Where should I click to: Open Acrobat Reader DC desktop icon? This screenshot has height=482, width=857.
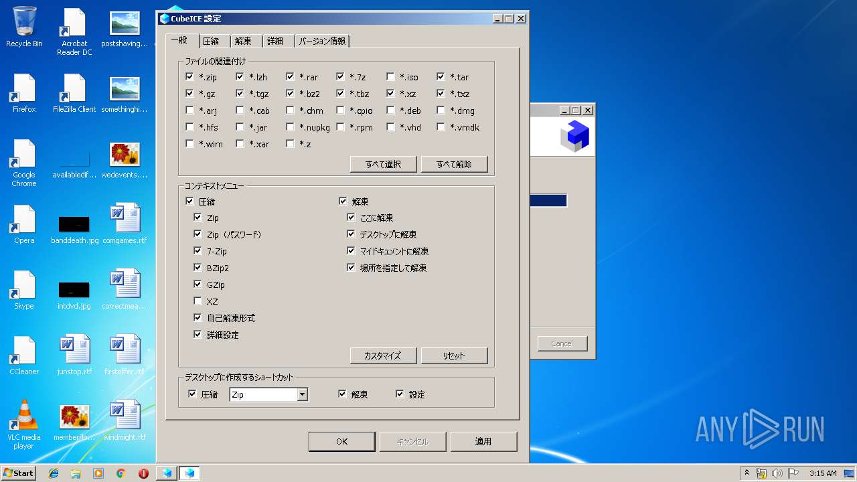(74, 31)
